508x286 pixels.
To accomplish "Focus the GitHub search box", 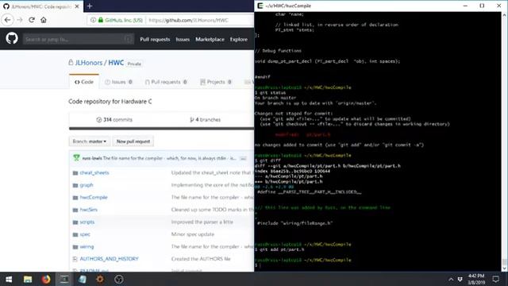I will coord(78,39).
